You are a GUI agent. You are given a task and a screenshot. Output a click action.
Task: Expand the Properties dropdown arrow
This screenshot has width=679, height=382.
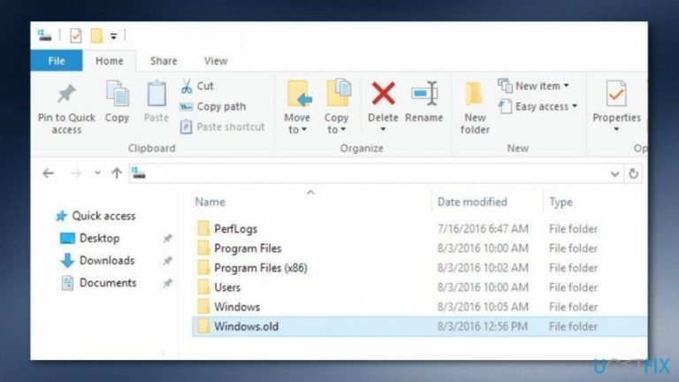pos(616,129)
